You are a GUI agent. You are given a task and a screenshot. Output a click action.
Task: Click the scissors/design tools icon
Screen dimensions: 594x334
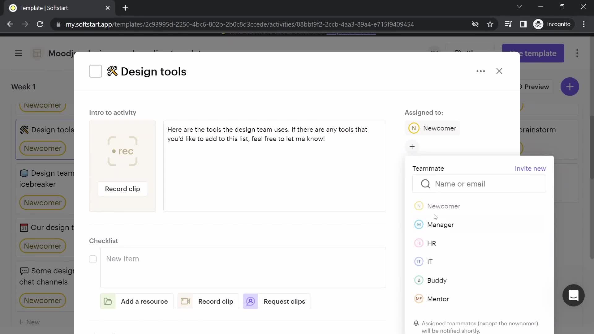point(112,71)
